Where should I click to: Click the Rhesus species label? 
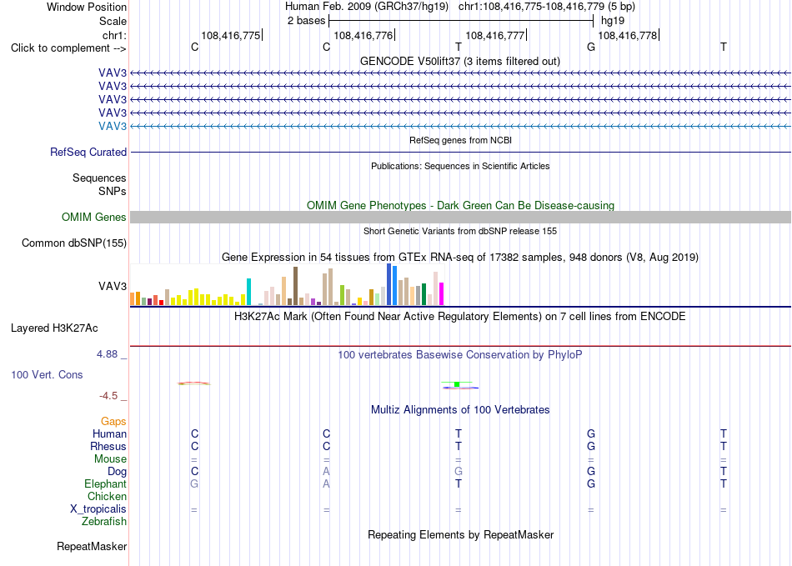tap(108, 446)
